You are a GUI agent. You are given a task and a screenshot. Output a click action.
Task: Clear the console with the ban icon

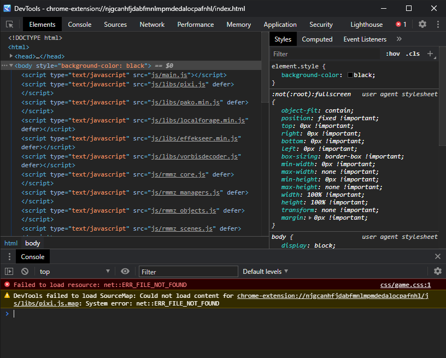coord(25,272)
